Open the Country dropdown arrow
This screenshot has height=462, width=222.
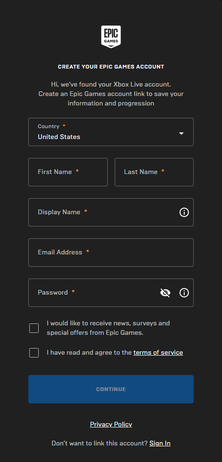(181, 133)
